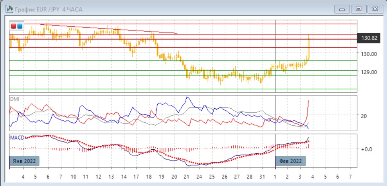Click the Янв 2022 month marker
387x186 pixels.
(x=24, y=161)
